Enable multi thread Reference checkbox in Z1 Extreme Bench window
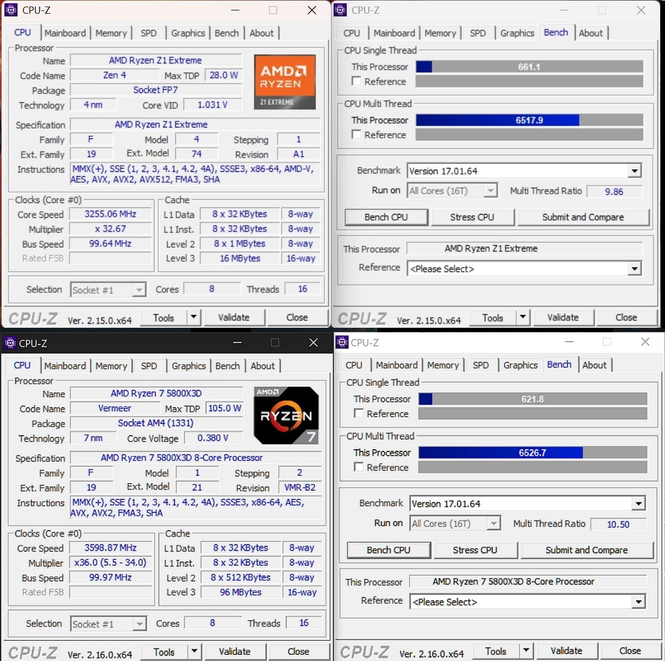Screen dimensions: 665x661 pos(357,135)
